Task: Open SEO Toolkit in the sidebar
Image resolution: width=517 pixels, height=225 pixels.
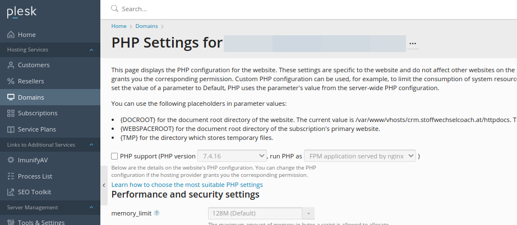Action: click(x=50, y=192)
